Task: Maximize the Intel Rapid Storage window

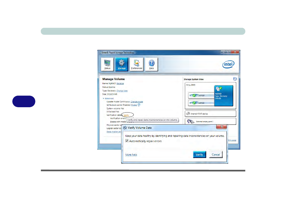Action: click(228, 52)
